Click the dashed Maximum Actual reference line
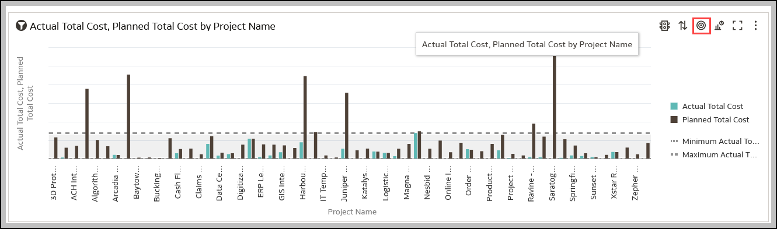The image size is (777, 229). pos(349,133)
